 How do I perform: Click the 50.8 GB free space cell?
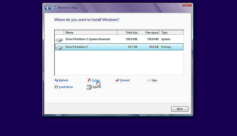click(154, 47)
